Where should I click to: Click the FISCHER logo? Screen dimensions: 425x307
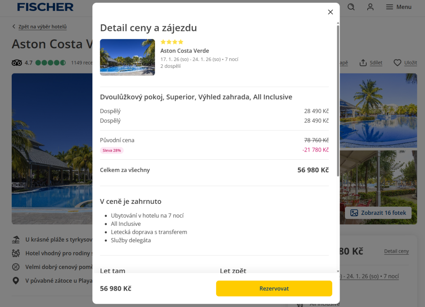(x=45, y=7)
